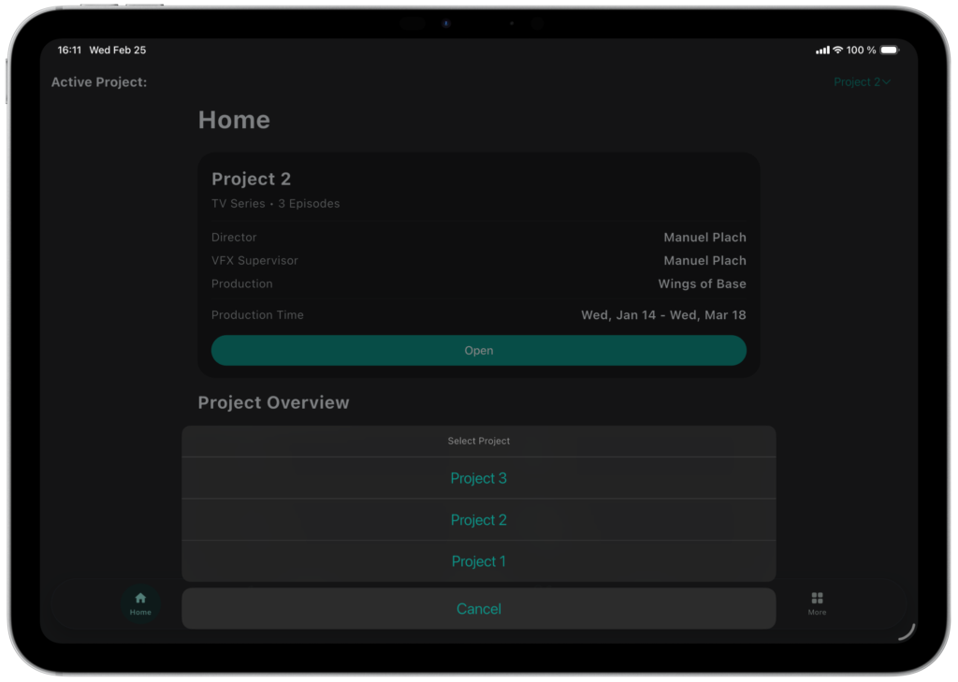Image resolution: width=958 pixels, height=682 pixels.
Task: Tap Wings of Base production value
Action: click(x=702, y=283)
